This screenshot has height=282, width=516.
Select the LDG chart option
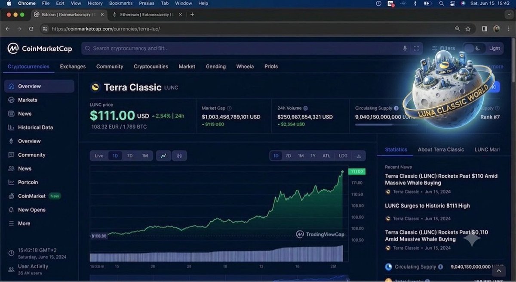click(343, 155)
